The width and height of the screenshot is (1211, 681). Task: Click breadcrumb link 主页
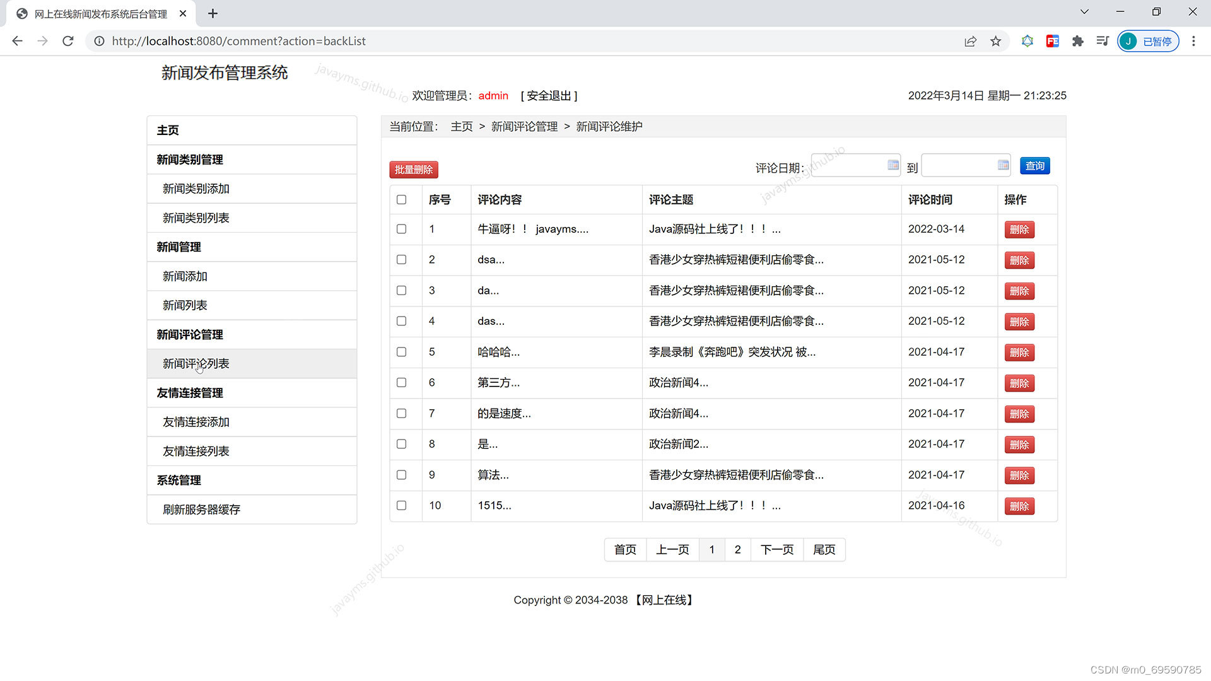[x=462, y=127]
